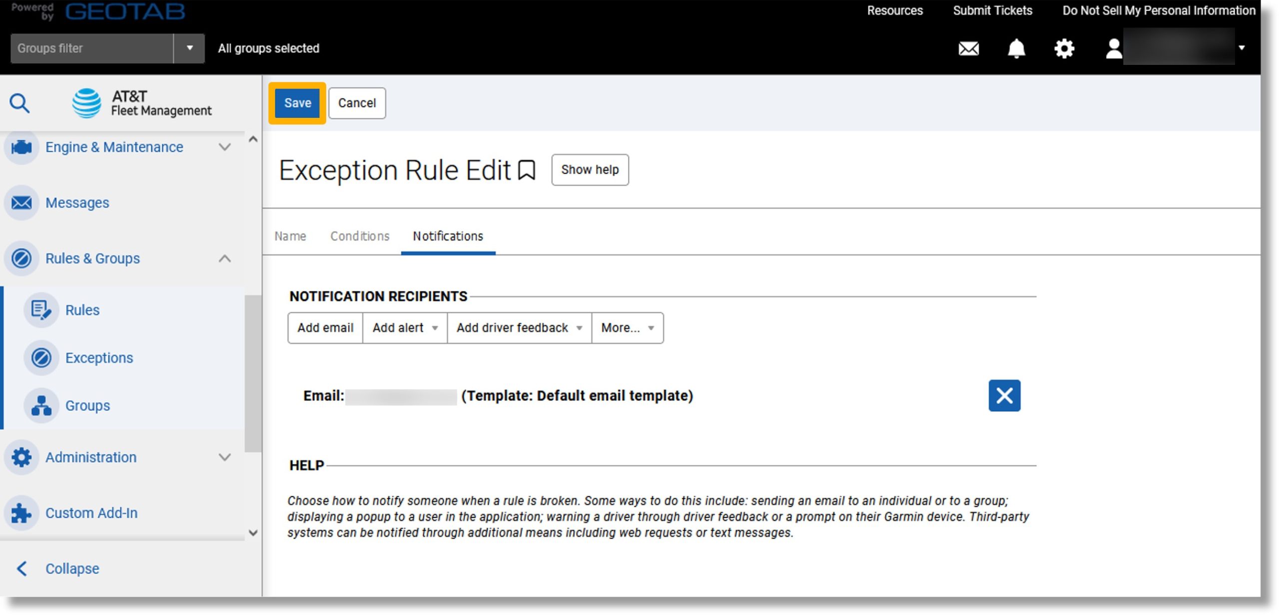Screen dimensions: 1279x615
Task: Switch to the Conditions tab
Action: tap(360, 236)
